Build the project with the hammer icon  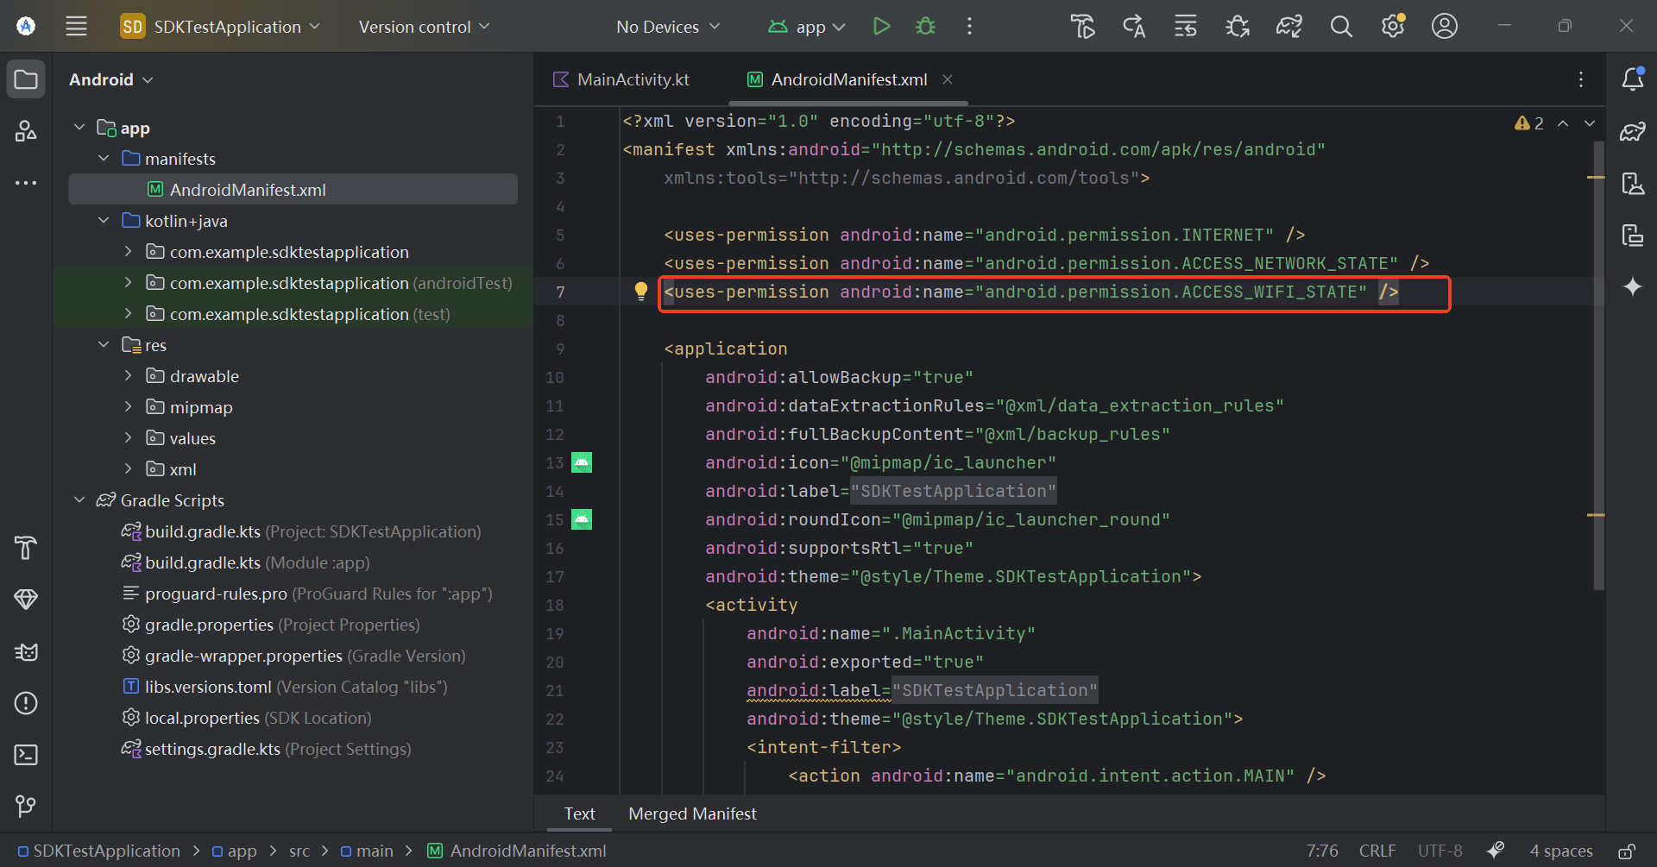(1082, 26)
